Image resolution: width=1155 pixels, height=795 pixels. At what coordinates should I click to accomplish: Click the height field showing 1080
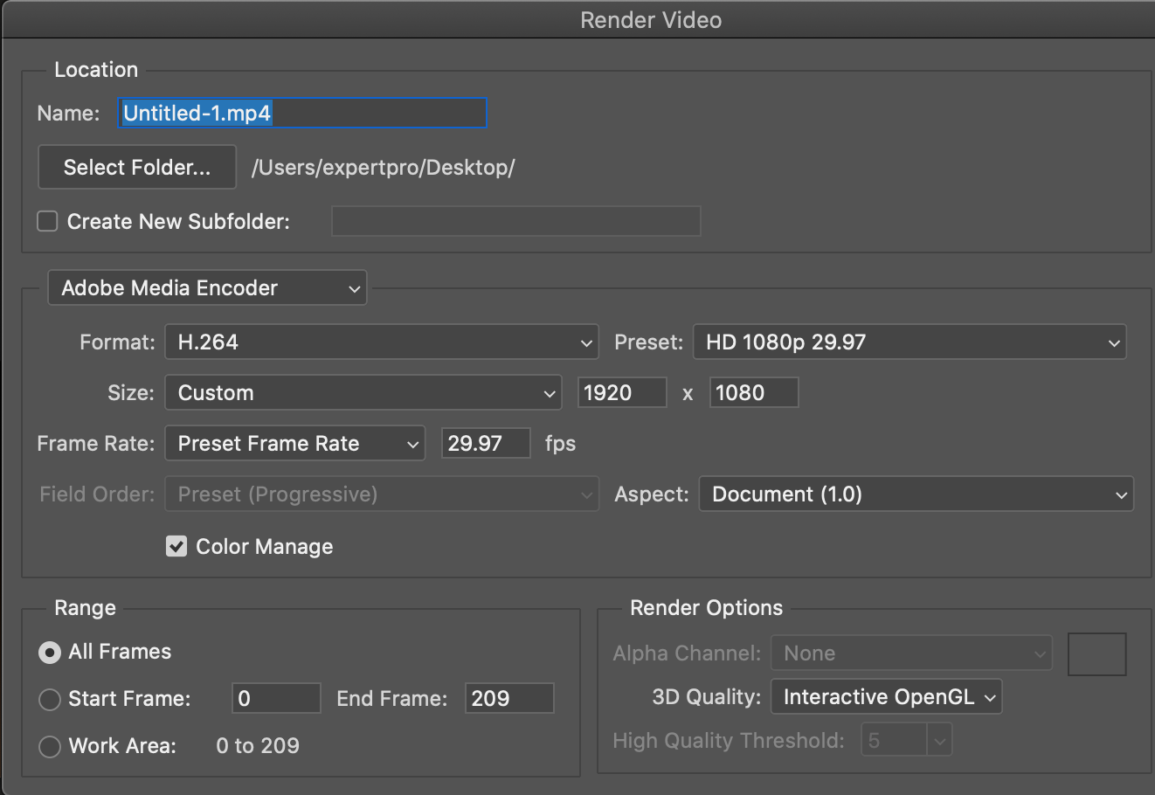click(x=753, y=392)
